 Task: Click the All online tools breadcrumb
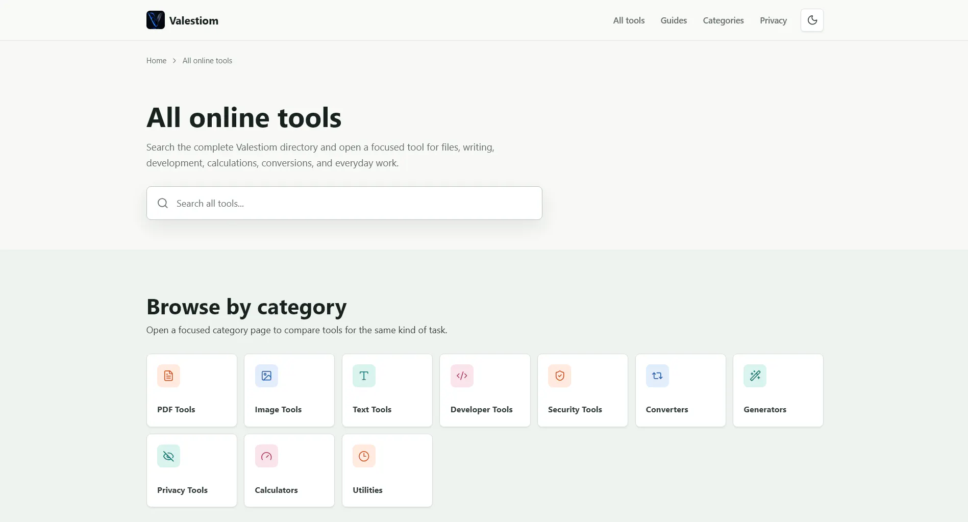point(207,61)
